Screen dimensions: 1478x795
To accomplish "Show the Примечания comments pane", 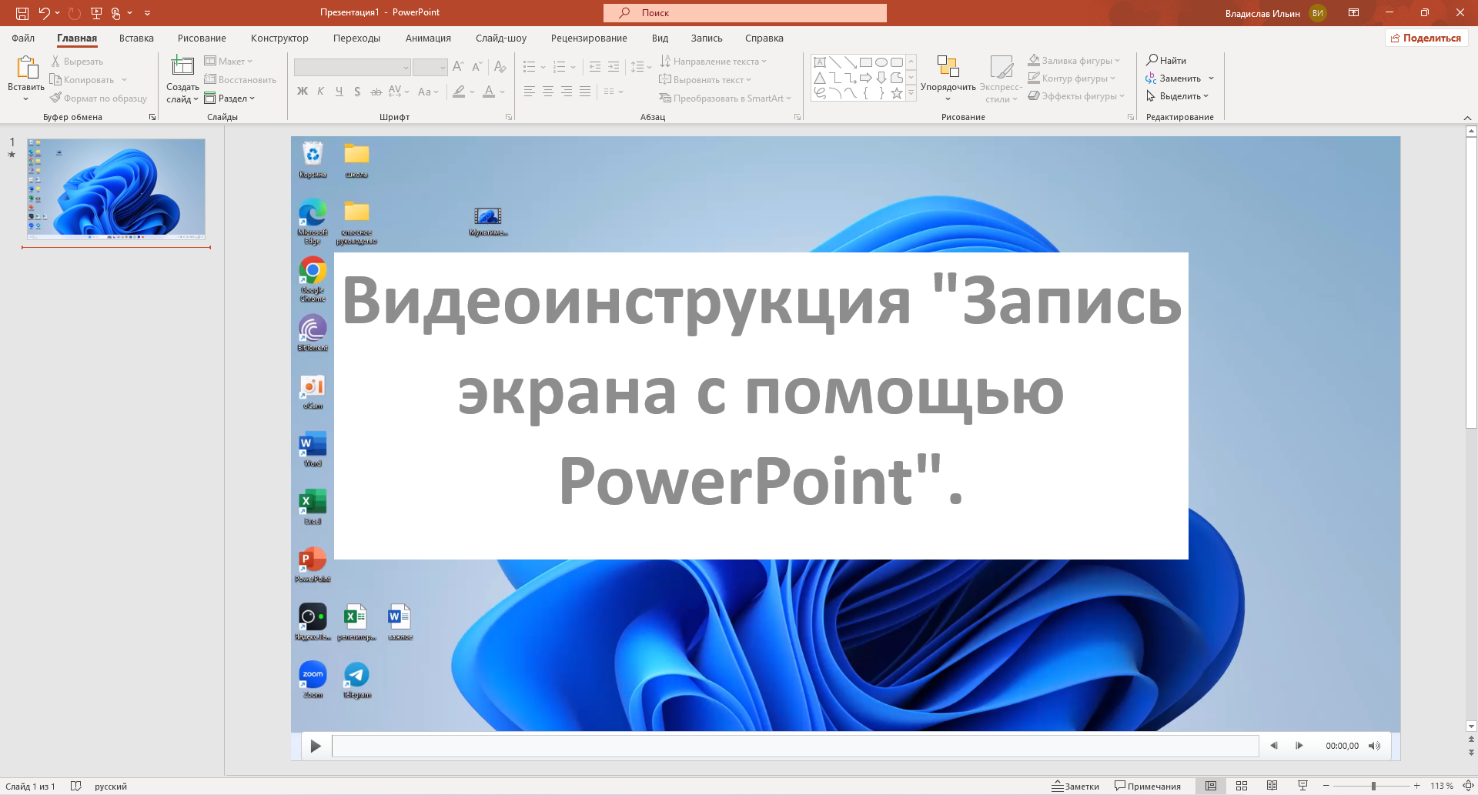I will (x=1146, y=786).
